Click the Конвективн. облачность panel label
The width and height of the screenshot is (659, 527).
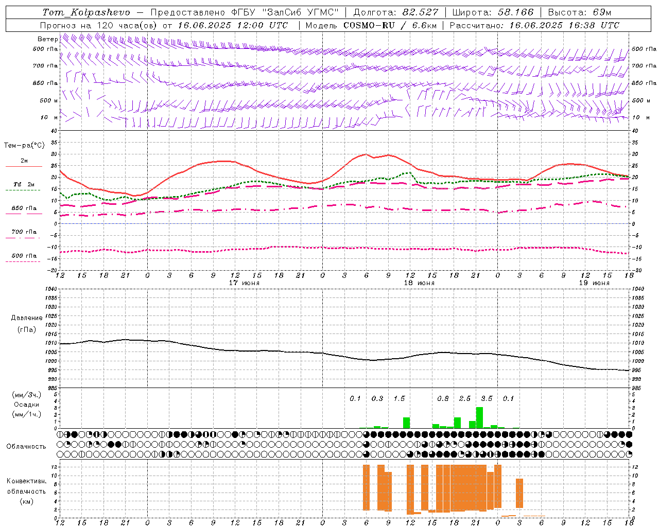[x=27, y=486]
